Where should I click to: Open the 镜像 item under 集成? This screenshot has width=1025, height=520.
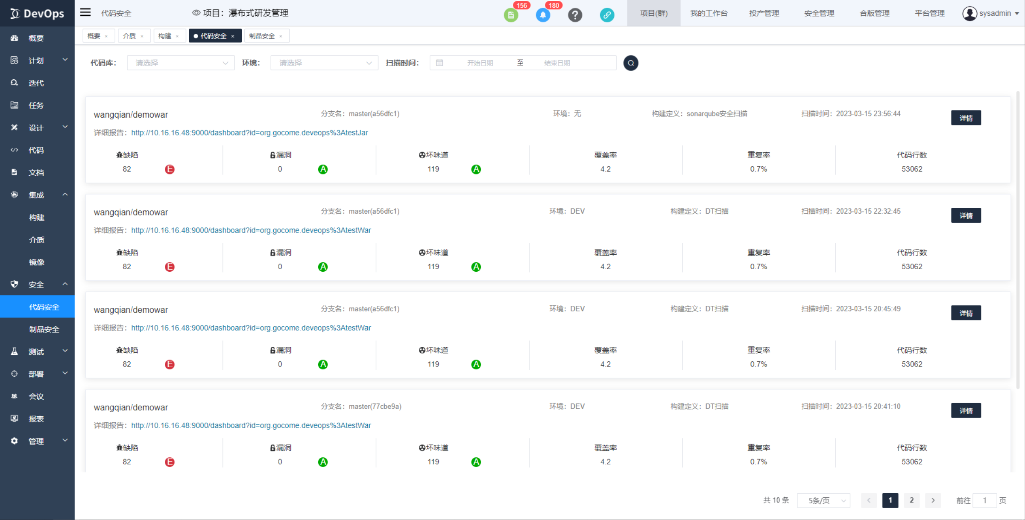[37, 262]
